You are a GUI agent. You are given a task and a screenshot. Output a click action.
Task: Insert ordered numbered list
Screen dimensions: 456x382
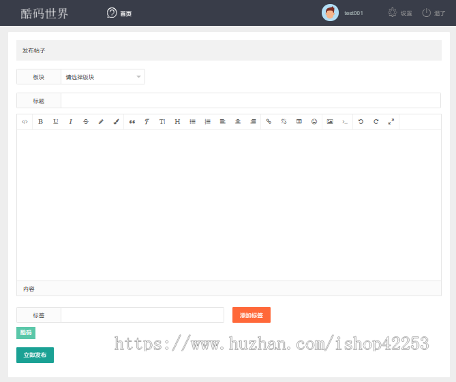coord(208,122)
